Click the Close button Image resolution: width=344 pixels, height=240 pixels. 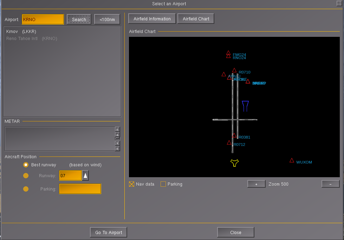pyautogui.click(x=236, y=232)
